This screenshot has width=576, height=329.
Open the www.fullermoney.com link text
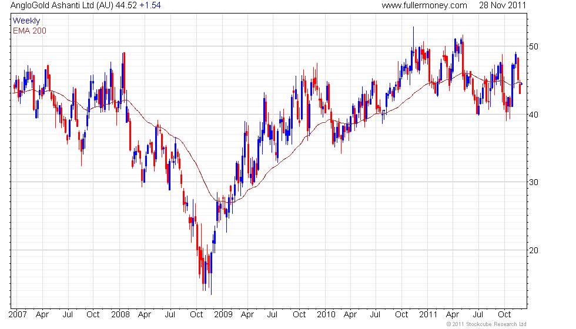click(424, 5)
